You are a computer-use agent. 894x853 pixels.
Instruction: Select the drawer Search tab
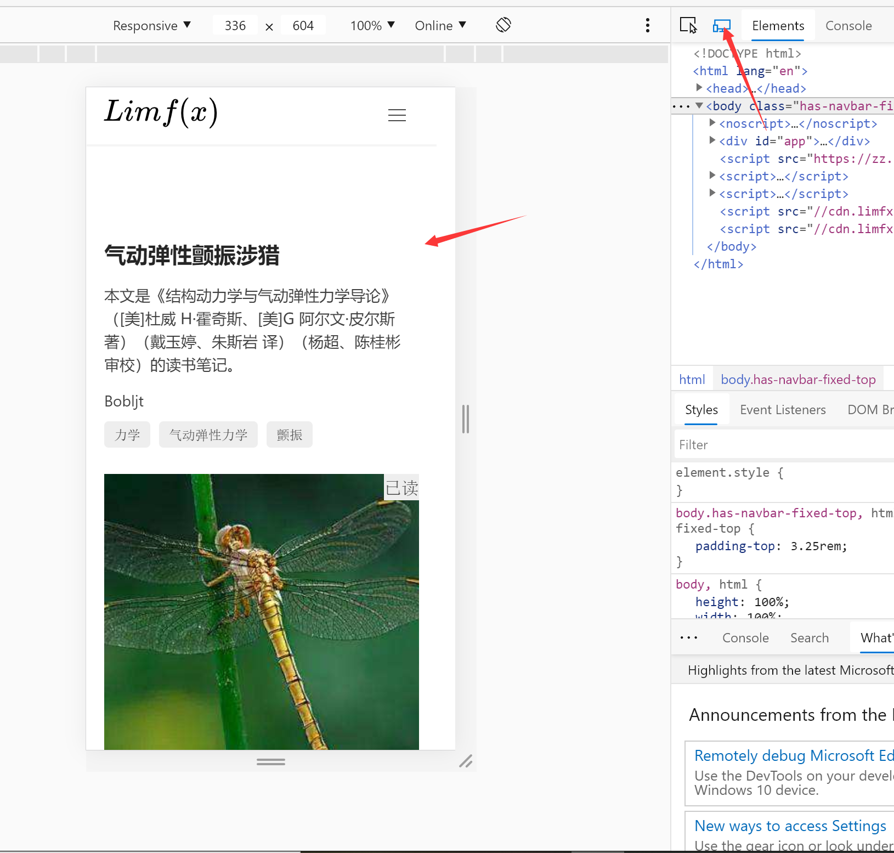tap(810, 638)
